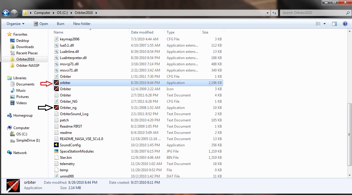Select the README_NASA_VSE_SCv1.0 file name
The image size is (352, 195).
point(82,139)
